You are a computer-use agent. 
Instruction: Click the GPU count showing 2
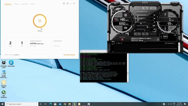[11, 43]
